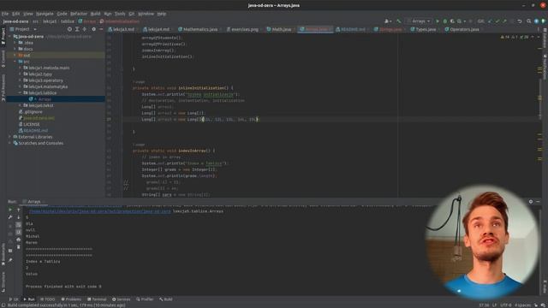Switch to the exercises.png editor tab
Image resolution: width=548 pixels, height=308 pixels.
pyautogui.click(x=242, y=29)
